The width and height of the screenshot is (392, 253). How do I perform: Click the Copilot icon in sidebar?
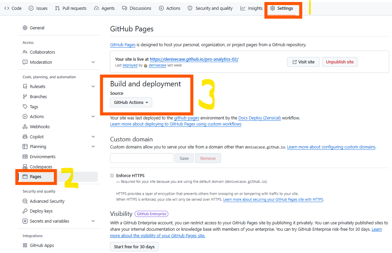[x=25, y=137]
